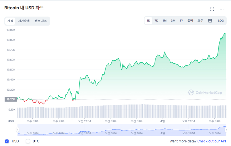231x146 pixels.
Task: Select the 1M time range
Action: pyautogui.click(x=165, y=21)
